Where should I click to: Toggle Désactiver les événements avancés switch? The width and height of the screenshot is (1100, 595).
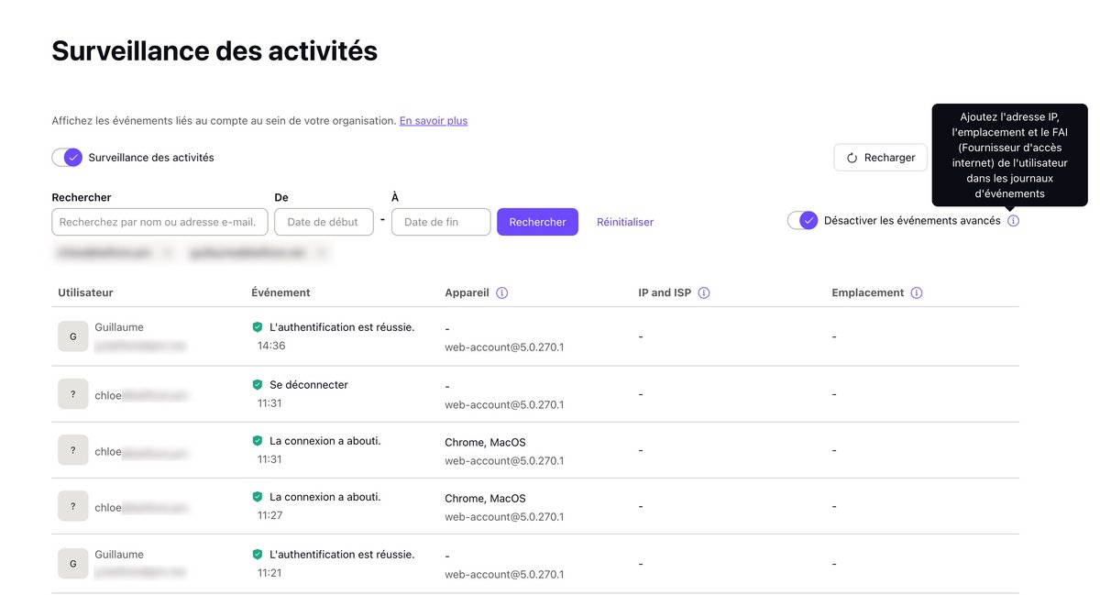(x=803, y=221)
